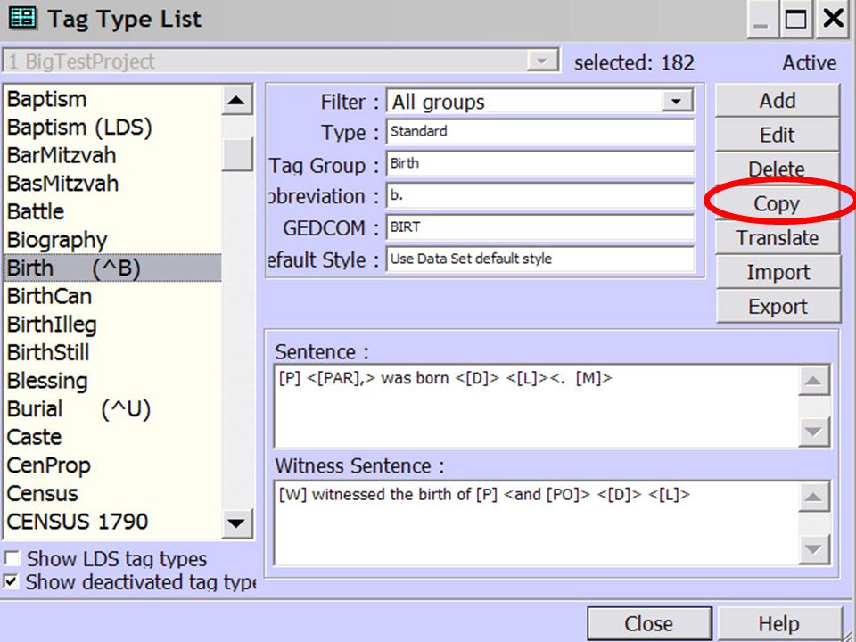
Task: Select BasMitzvah tag type
Action: point(112,184)
